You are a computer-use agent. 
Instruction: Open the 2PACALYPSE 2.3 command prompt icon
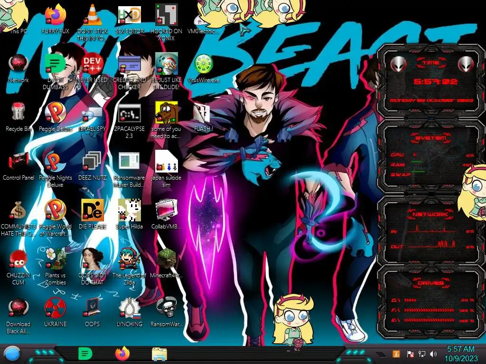(129, 113)
